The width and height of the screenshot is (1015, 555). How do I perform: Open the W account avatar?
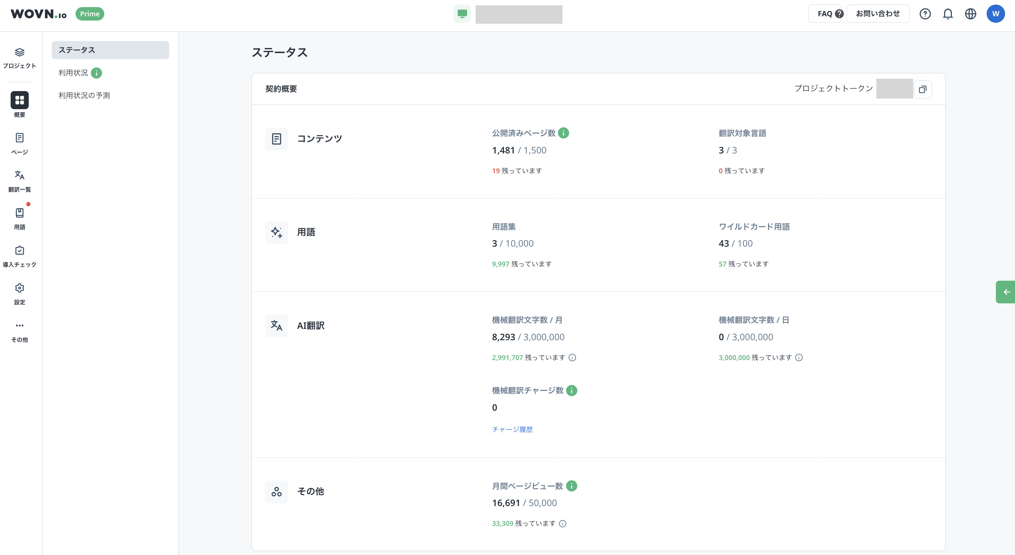coord(996,13)
